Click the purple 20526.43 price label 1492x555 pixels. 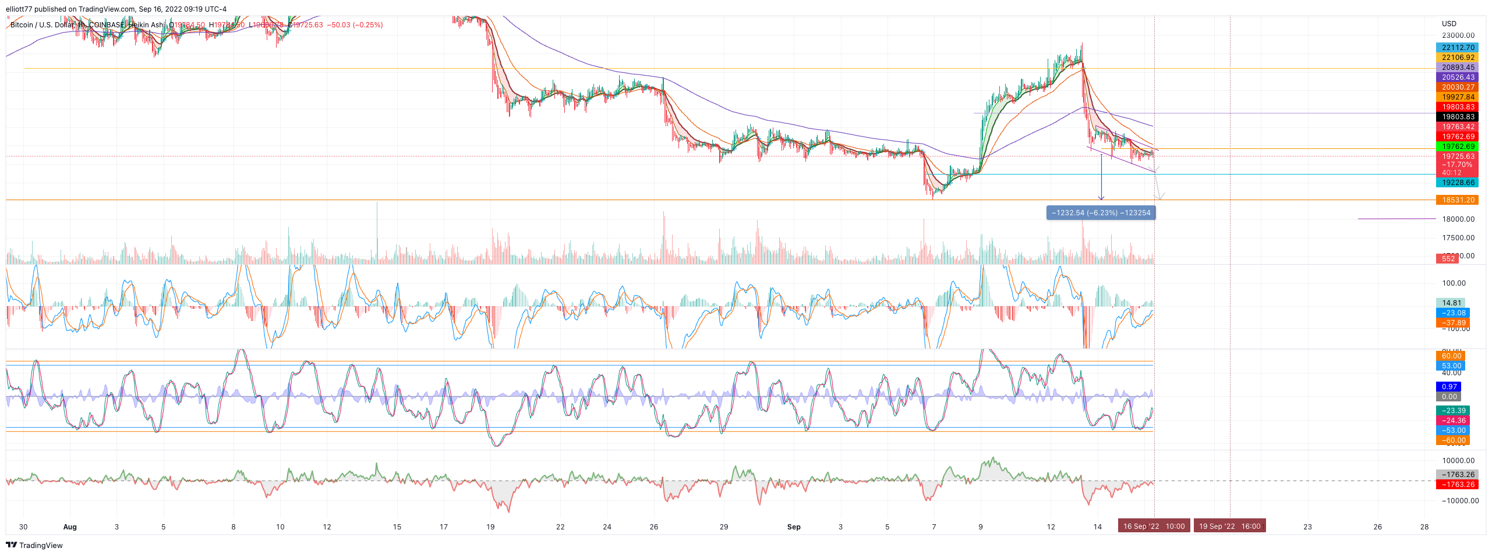point(1457,77)
